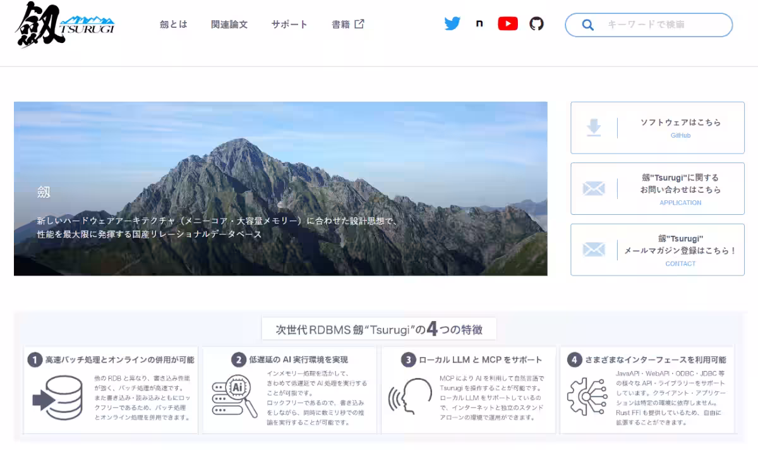Open the GitHub icon in the header
The width and height of the screenshot is (758, 450).
pos(536,23)
